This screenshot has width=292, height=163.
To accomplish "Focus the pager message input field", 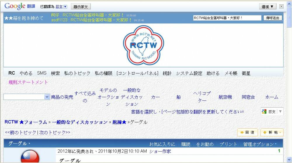I will (x=227, y=18).
